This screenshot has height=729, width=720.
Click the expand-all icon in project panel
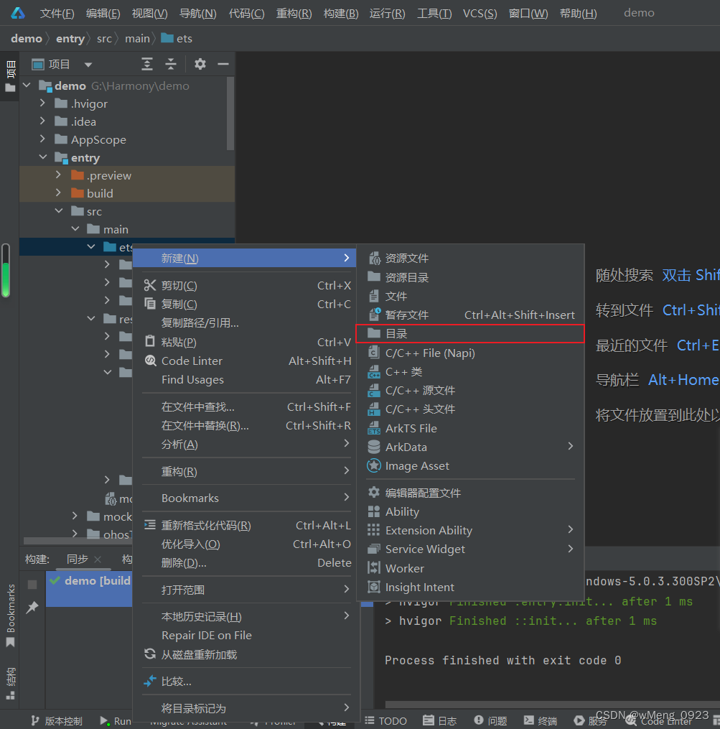147,64
